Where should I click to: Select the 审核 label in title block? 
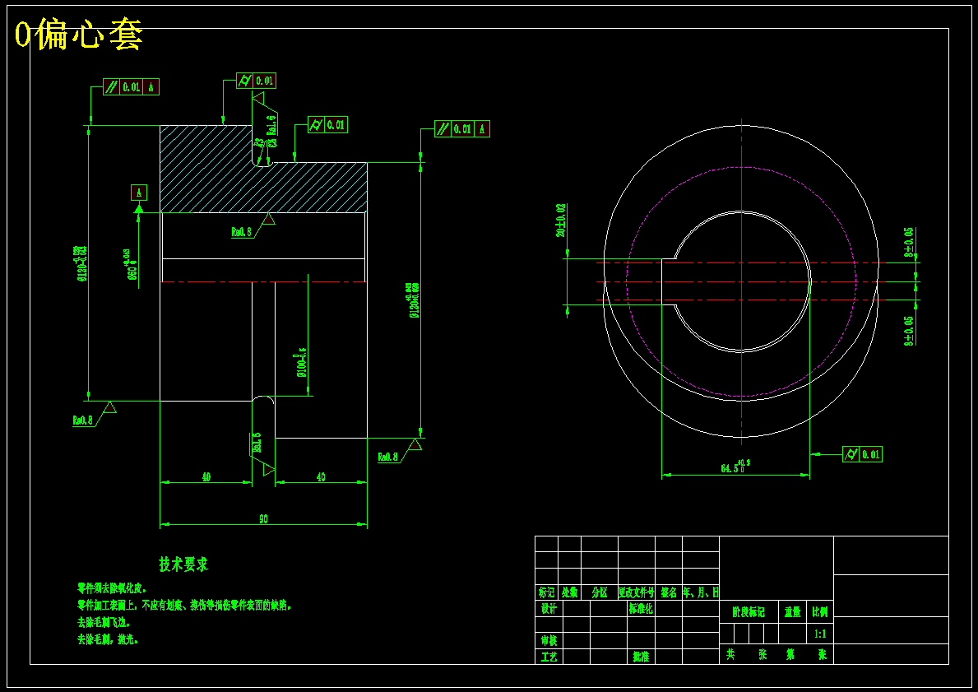point(549,641)
